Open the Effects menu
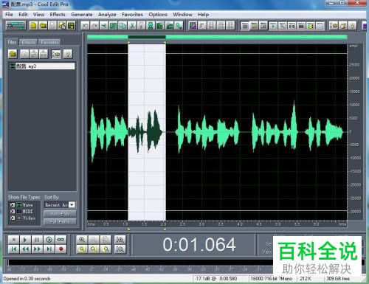 58,15
